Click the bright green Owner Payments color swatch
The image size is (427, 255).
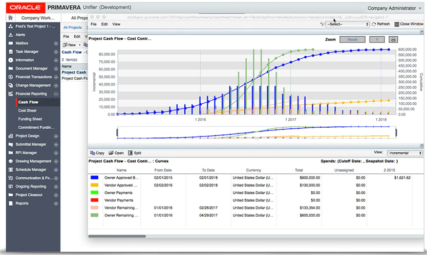(95, 193)
